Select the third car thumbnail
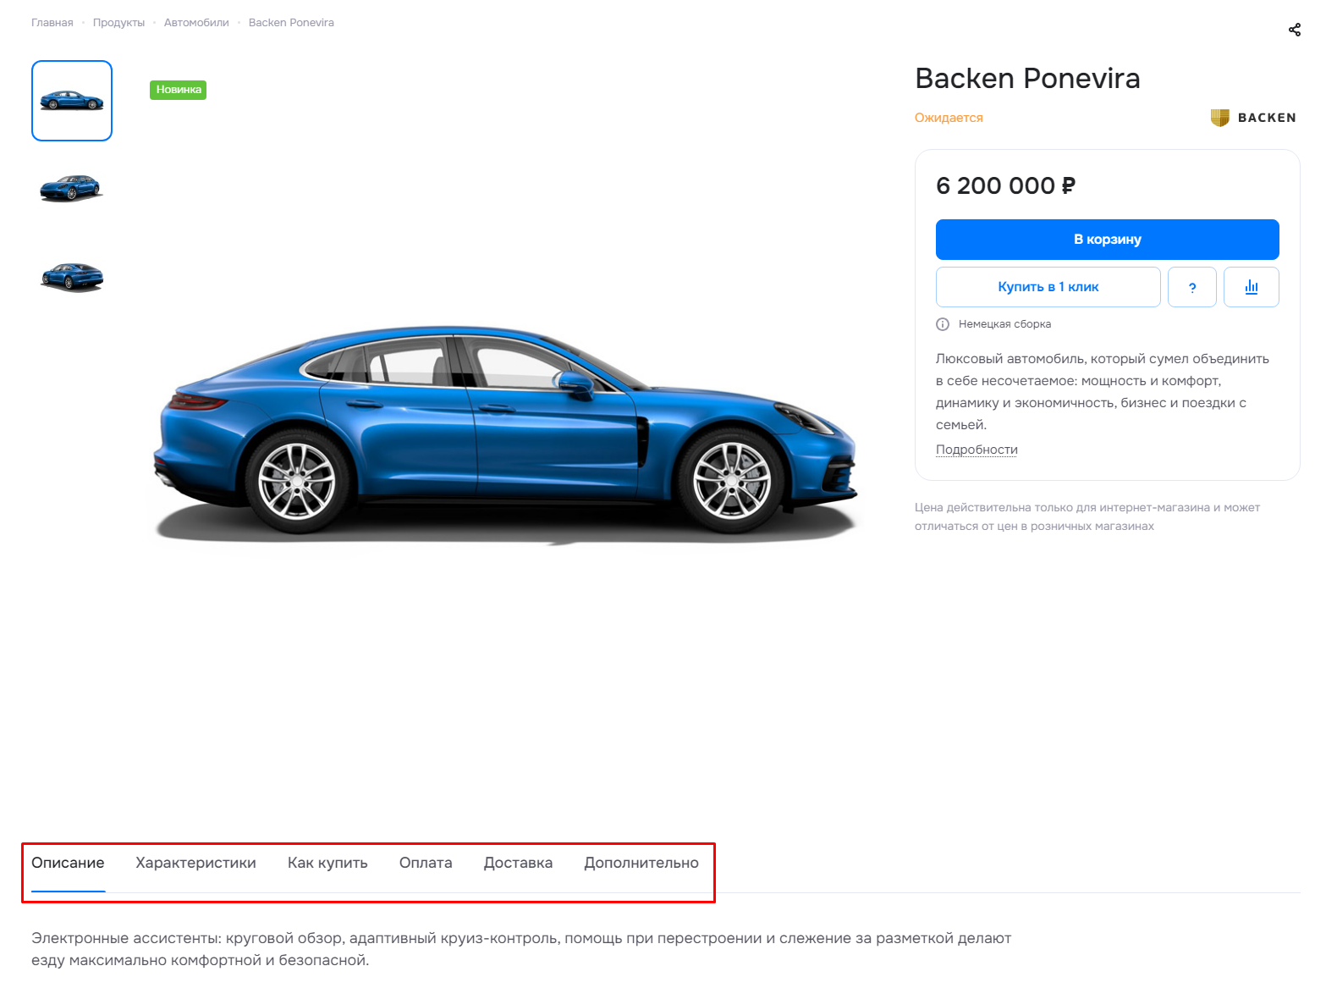1326x988 pixels. [x=72, y=276]
